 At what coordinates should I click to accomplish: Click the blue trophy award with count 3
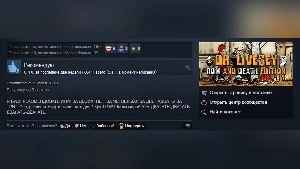point(123,48)
